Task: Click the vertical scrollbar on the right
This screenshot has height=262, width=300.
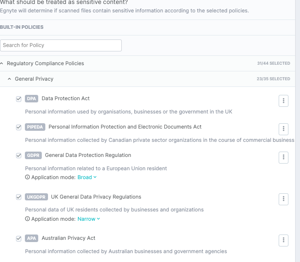Action: [x=297, y=133]
